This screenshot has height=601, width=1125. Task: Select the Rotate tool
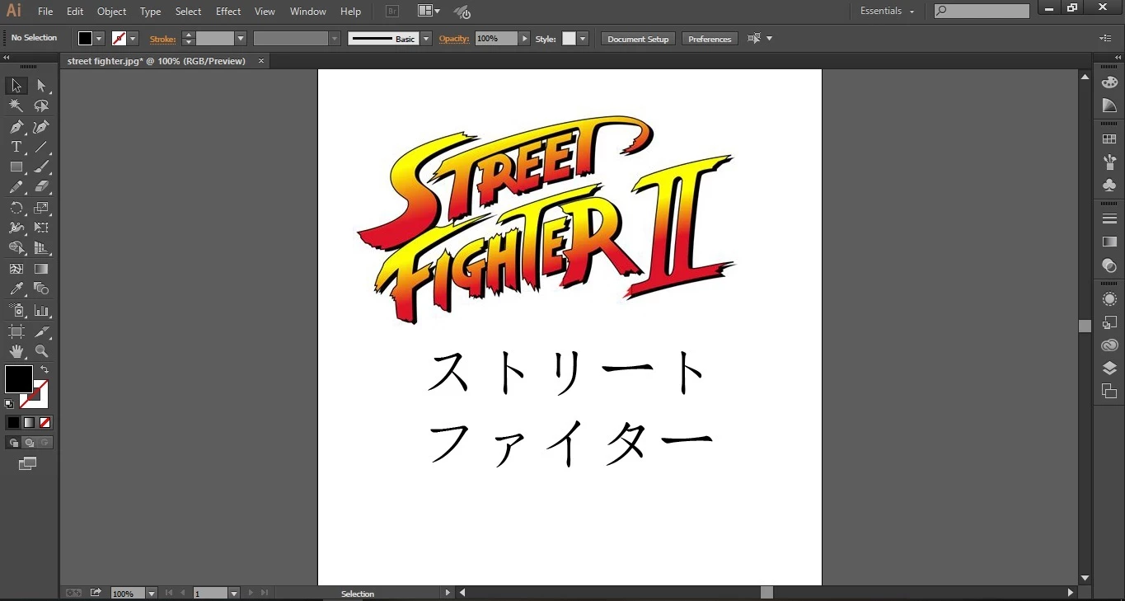click(16, 209)
